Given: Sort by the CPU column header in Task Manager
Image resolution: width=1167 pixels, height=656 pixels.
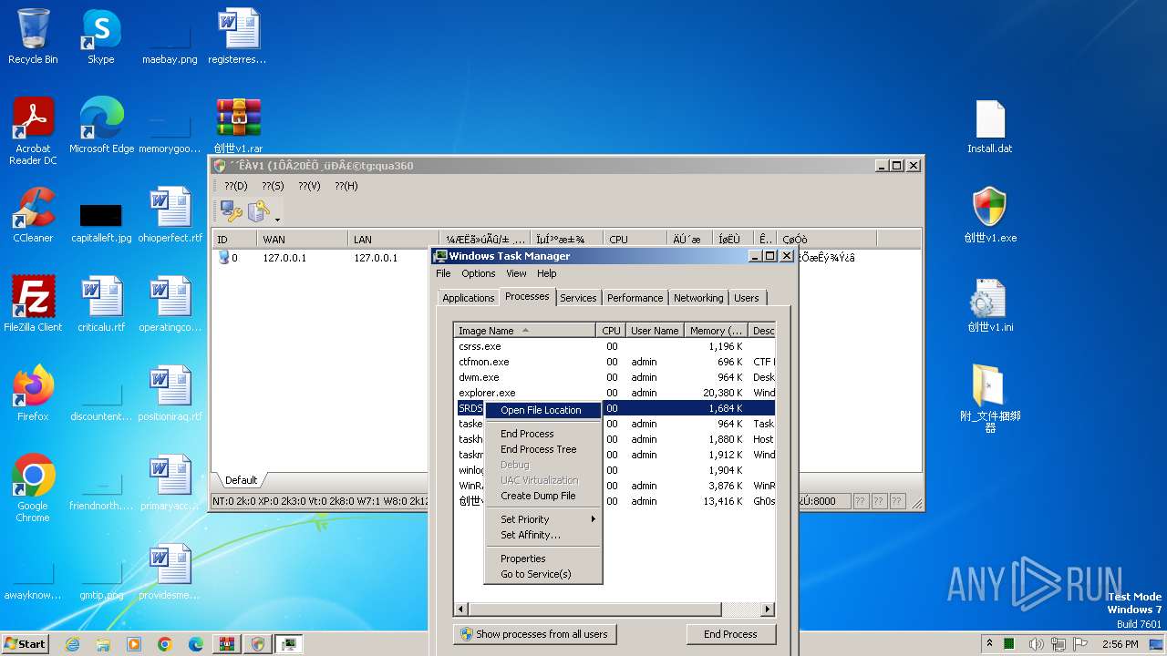Looking at the screenshot, I should [611, 331].
